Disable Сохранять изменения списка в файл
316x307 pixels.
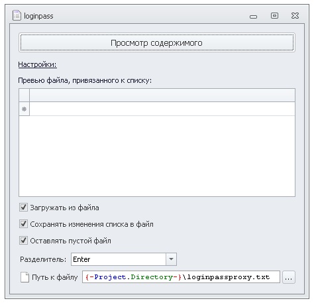23,224
